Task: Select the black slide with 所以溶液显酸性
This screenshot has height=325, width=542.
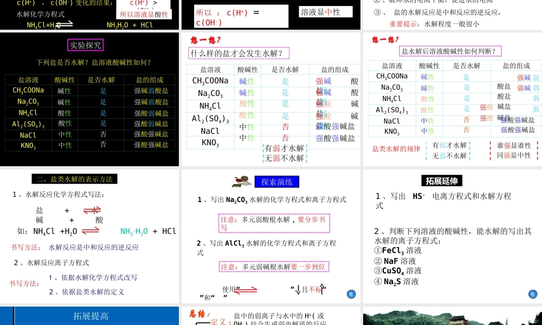Action: pyautogui.click(x=89, y=15)
